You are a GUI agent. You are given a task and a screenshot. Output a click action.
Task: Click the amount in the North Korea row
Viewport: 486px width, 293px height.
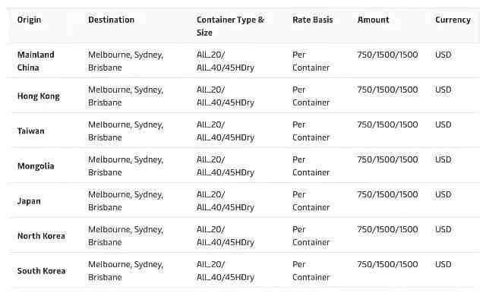pos(387,229)
